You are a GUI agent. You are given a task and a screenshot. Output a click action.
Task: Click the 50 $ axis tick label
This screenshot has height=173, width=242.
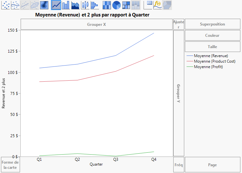pos(14,115)
